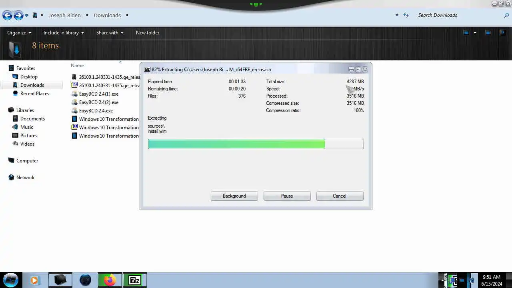Switch to Explorer black folder taskbar icon

60,280
